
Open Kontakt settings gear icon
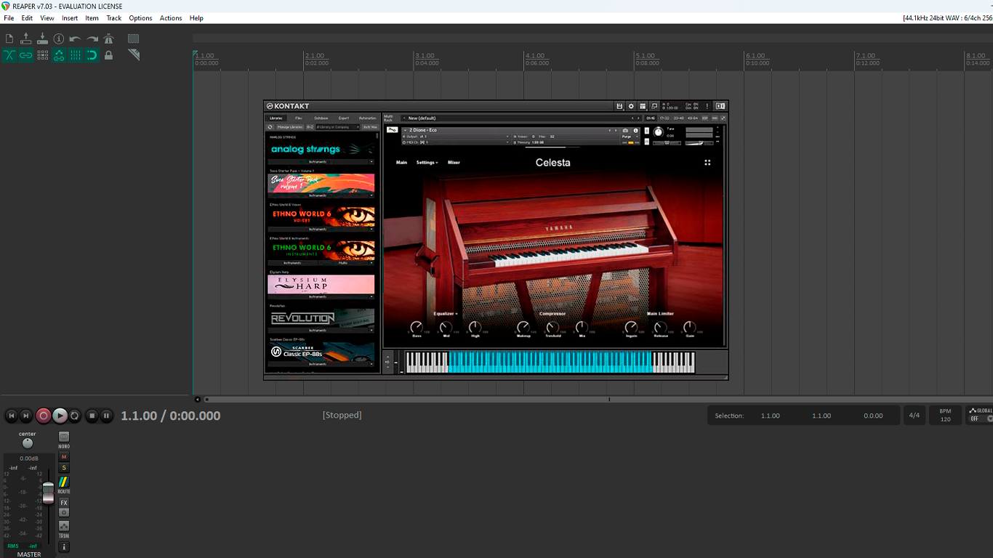point(631,106)
